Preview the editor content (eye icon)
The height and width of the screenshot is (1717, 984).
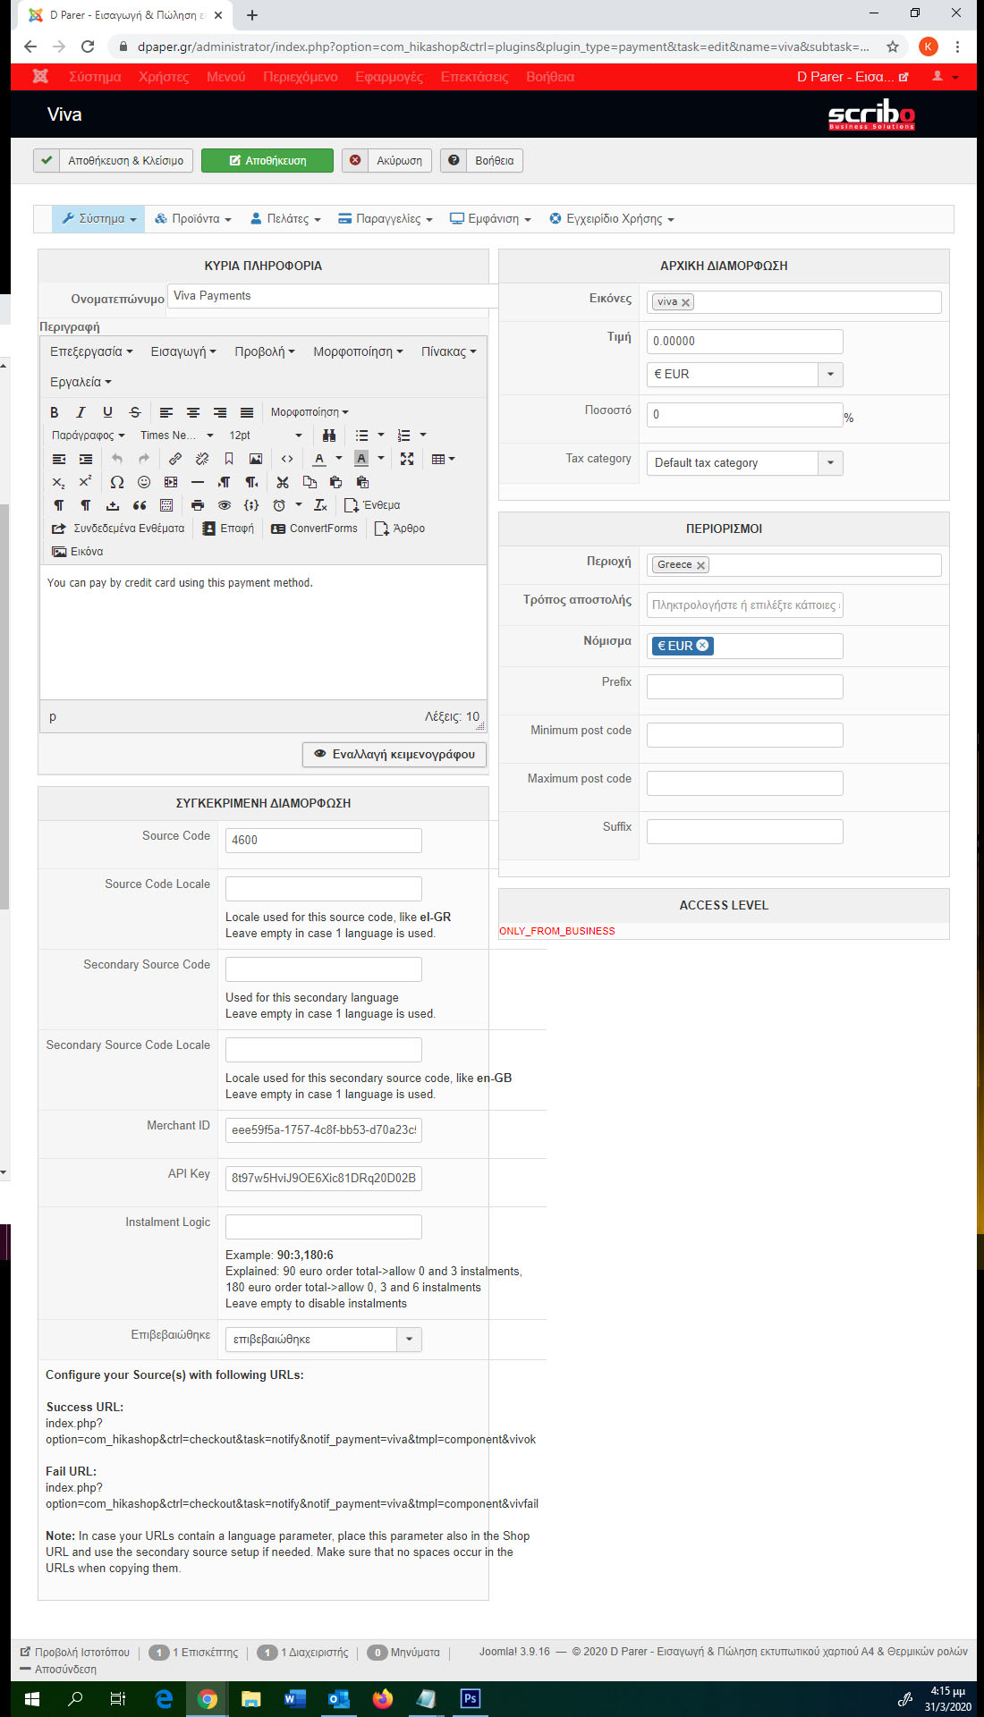[x=225, y=505]
